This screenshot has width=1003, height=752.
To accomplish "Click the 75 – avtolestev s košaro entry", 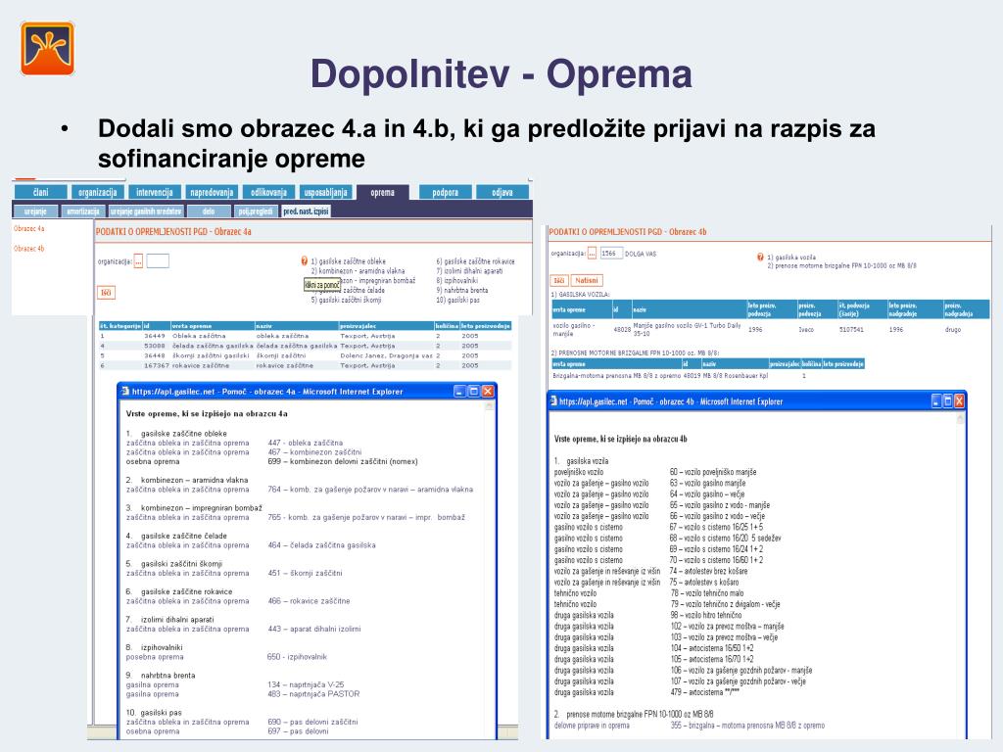I will [703, 582].
